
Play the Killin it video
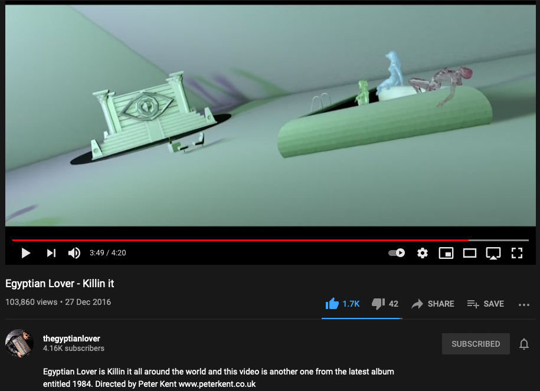[26, 253]
